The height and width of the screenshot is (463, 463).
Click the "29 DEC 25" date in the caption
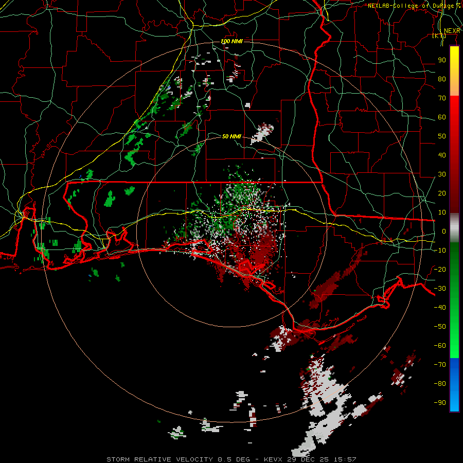[x=309, y=459]
